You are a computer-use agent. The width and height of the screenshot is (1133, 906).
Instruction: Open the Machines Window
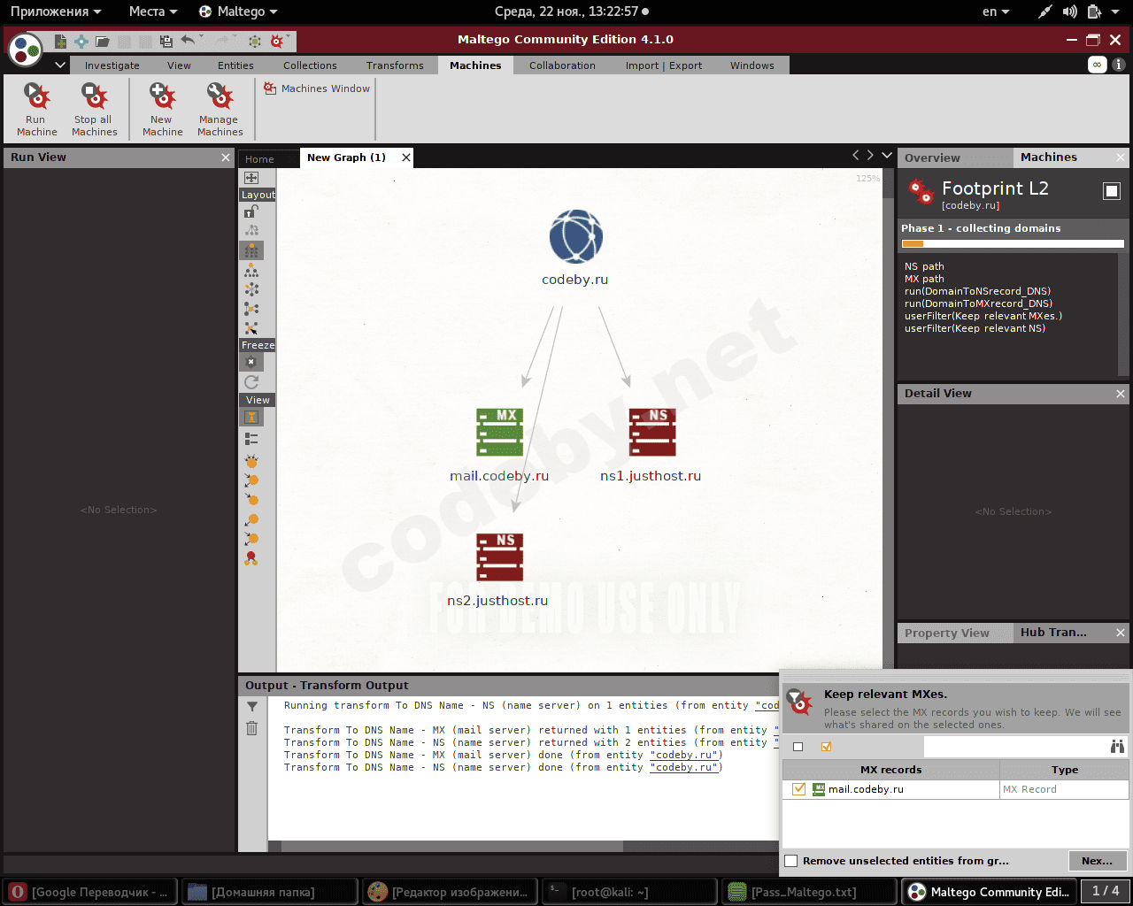[317, 88]
